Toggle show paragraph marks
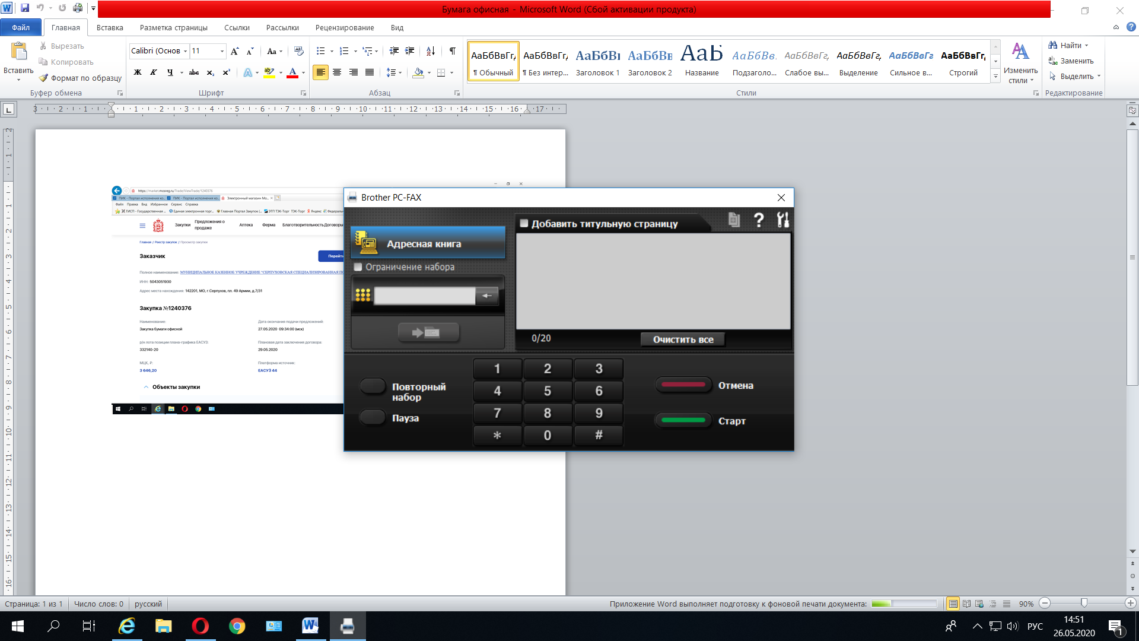1139x641 pixels. tap(452, 51)
